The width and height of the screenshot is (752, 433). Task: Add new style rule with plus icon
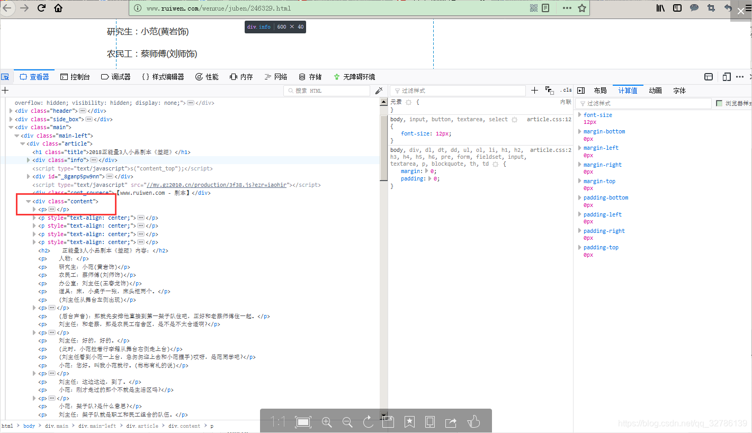[534, 91]
